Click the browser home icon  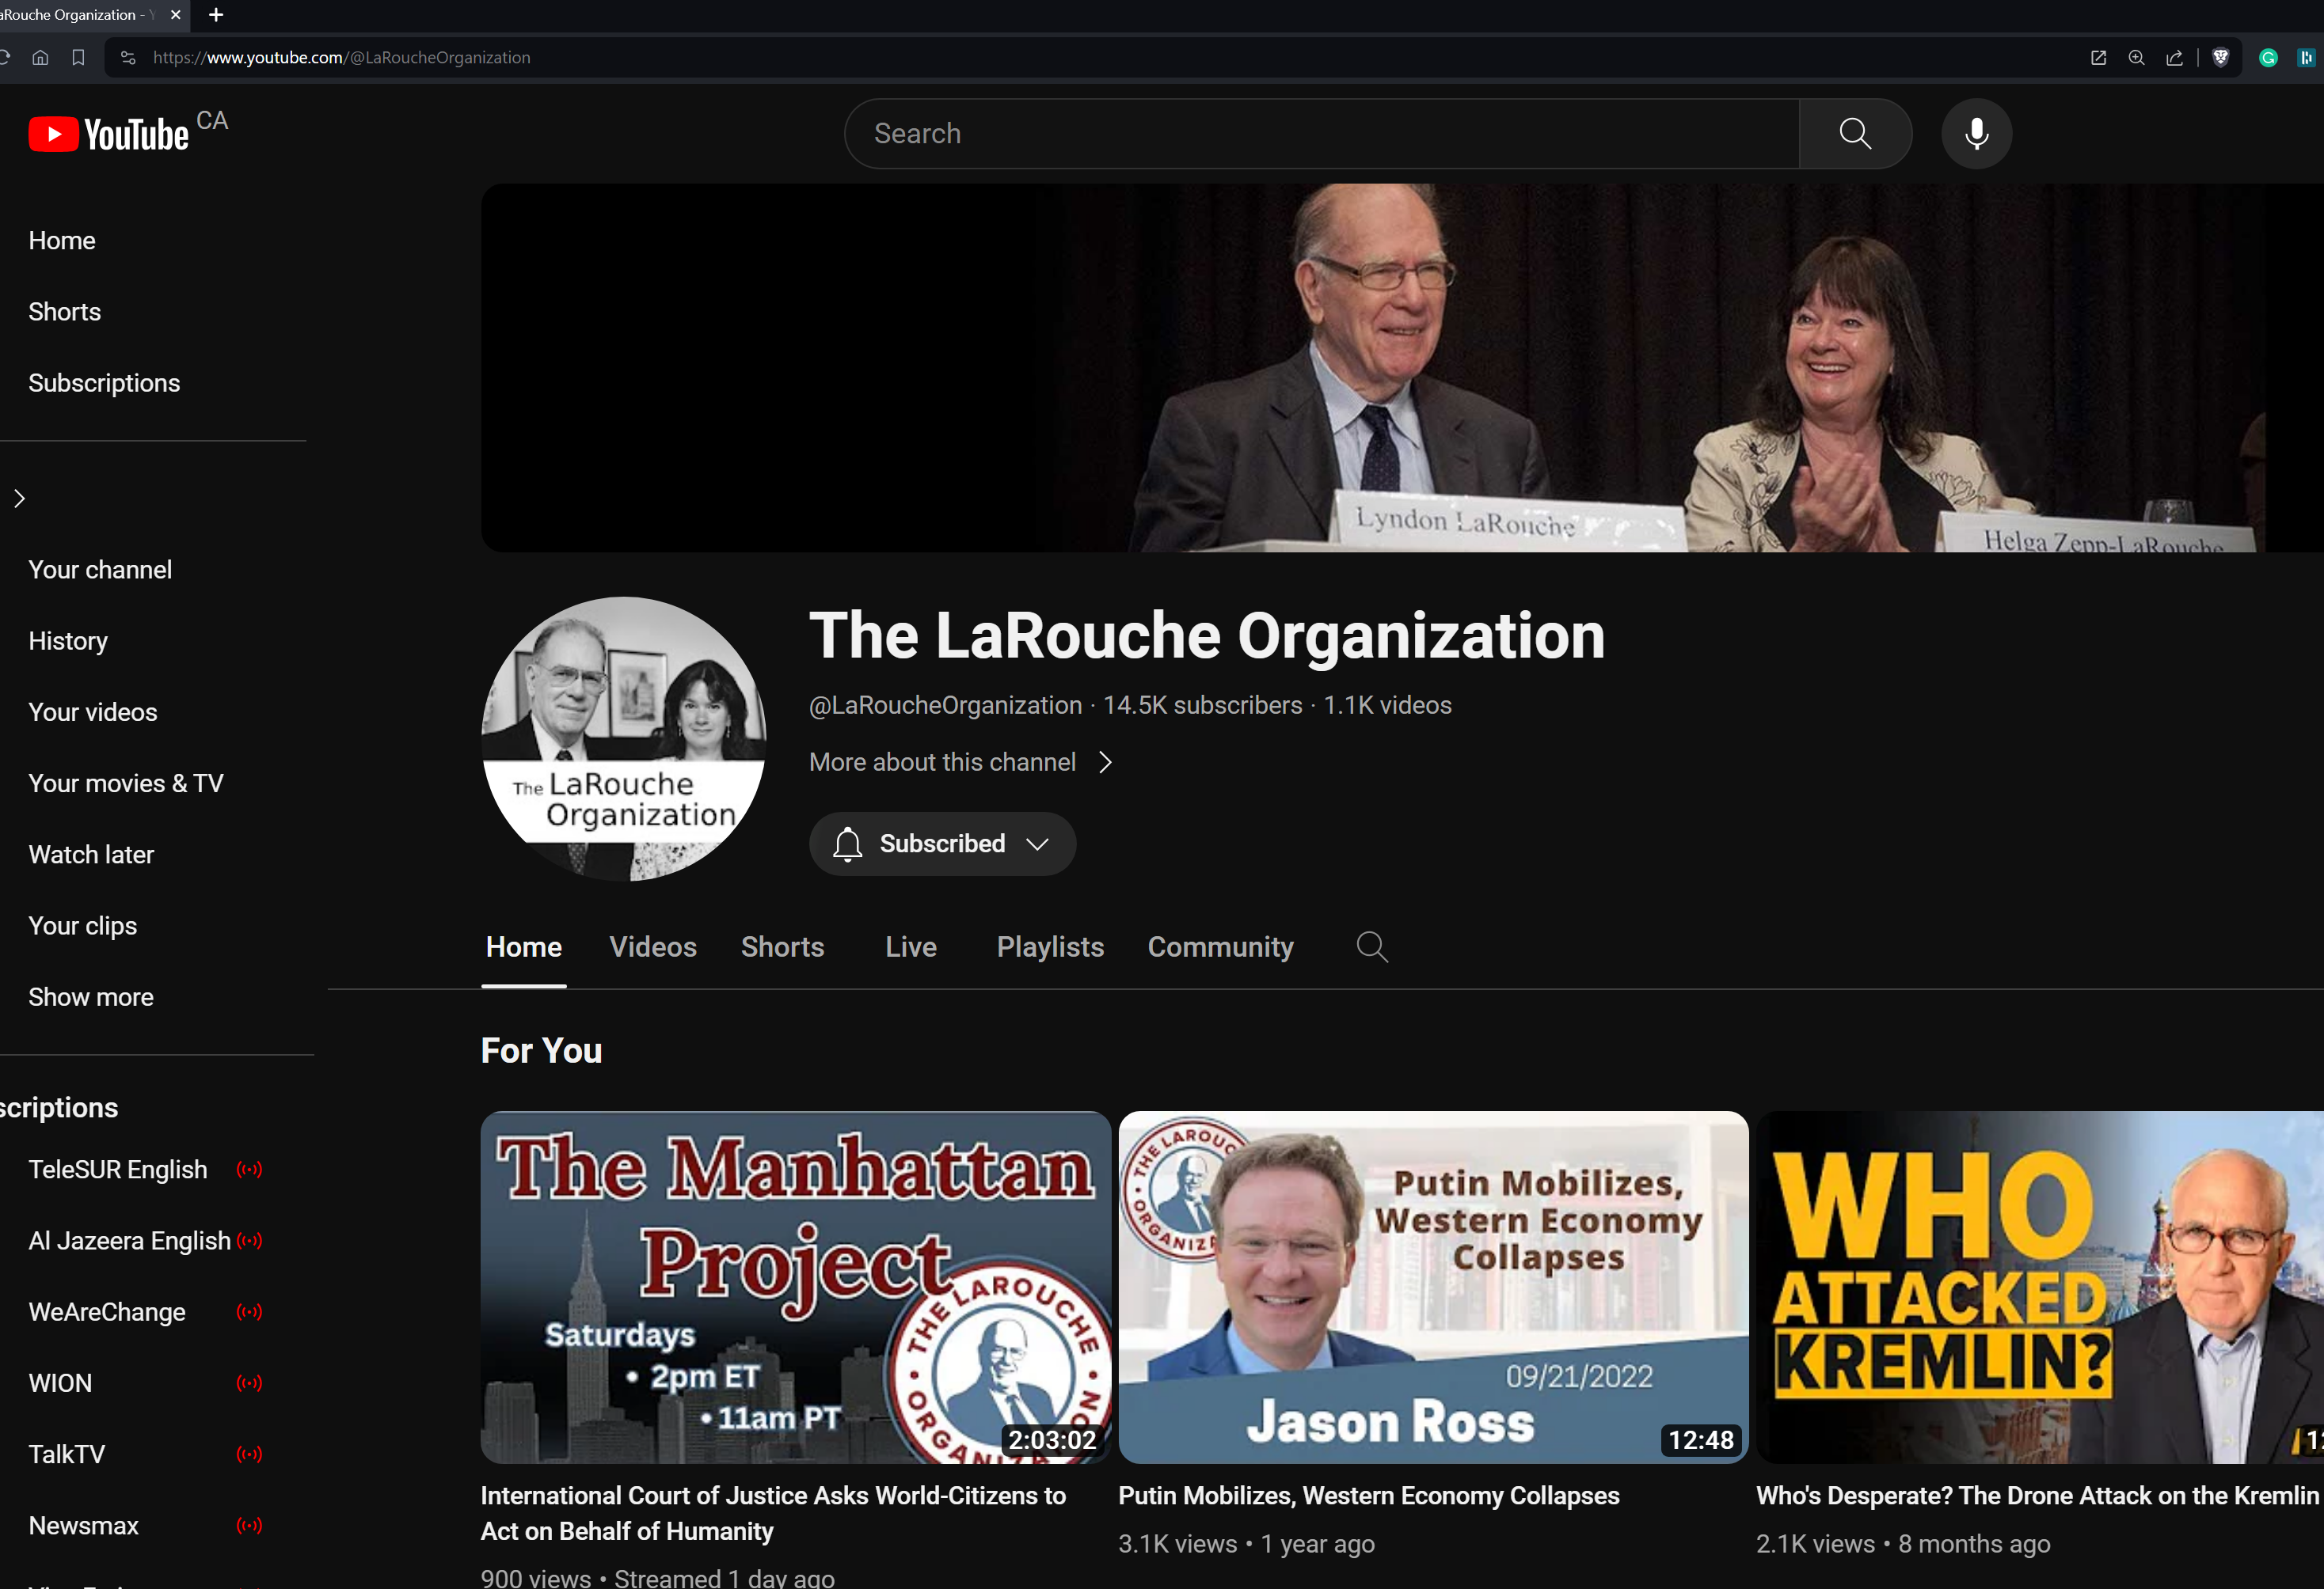click(x=40, y=58)
